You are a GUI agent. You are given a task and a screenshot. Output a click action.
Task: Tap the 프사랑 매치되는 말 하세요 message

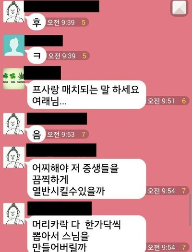click(x=87, y=94)
